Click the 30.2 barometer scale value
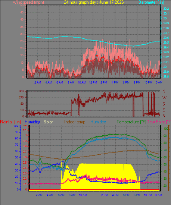 166,9
